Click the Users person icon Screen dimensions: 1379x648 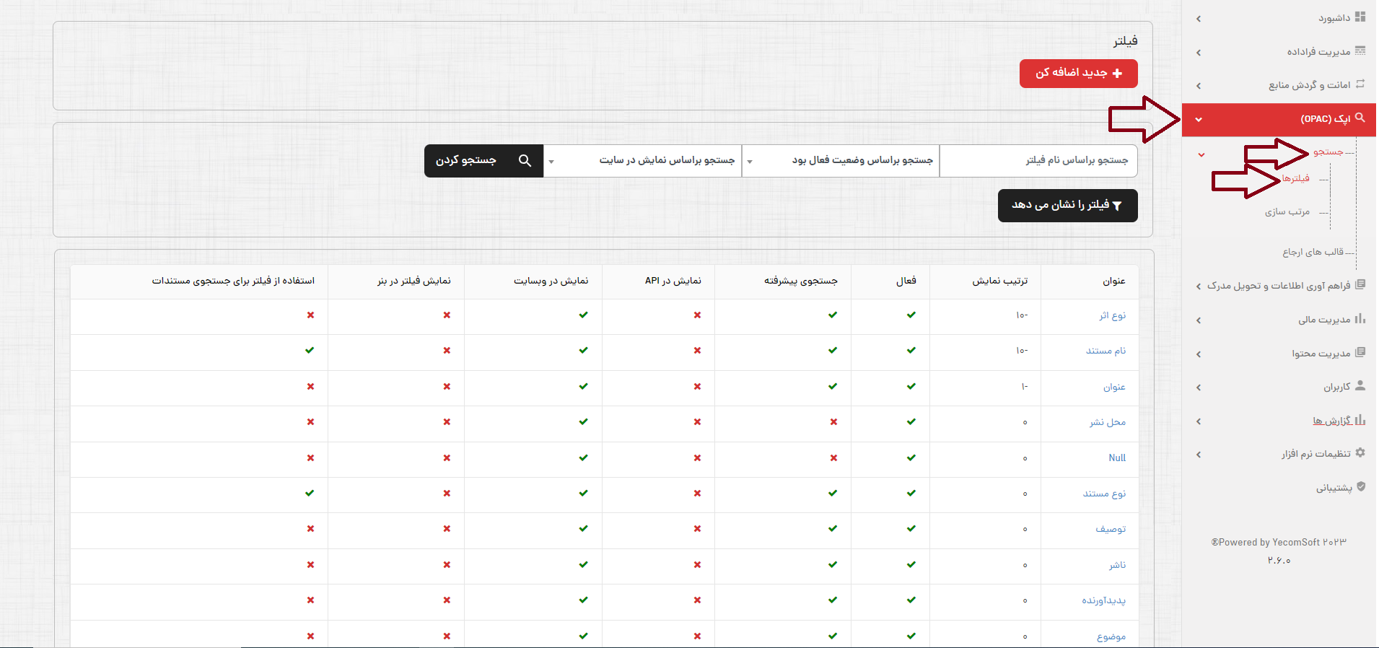tap(1360, 386)
